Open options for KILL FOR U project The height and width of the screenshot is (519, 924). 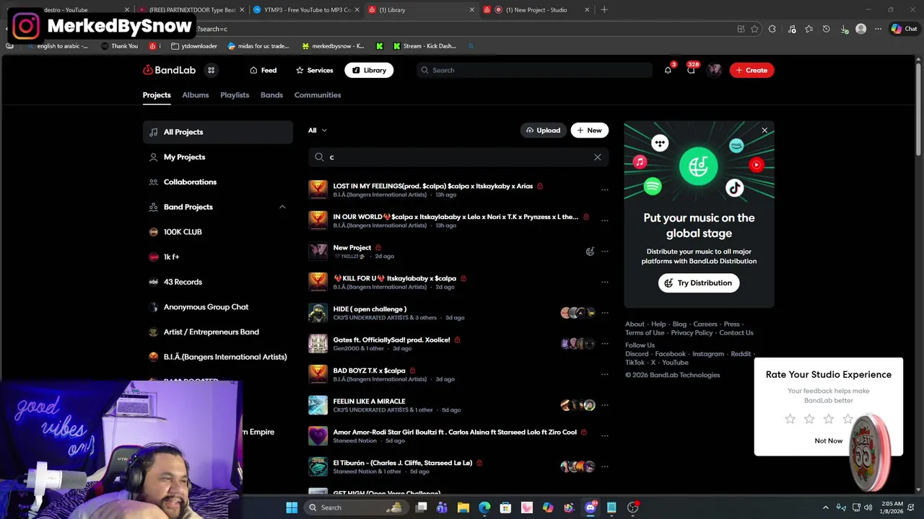click(x=605, y=283)
